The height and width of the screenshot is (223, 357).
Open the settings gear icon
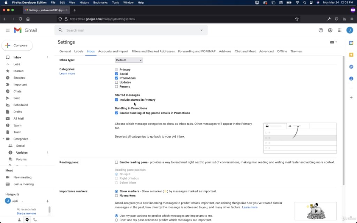pos(330,30)
